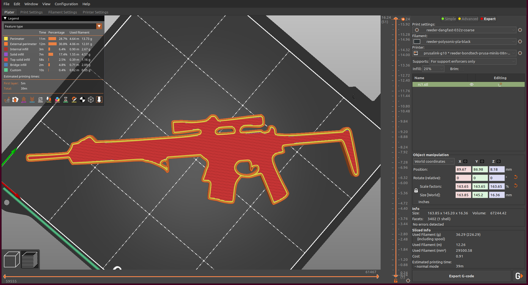Switch to the Filament Settings tab

[62, 12]
